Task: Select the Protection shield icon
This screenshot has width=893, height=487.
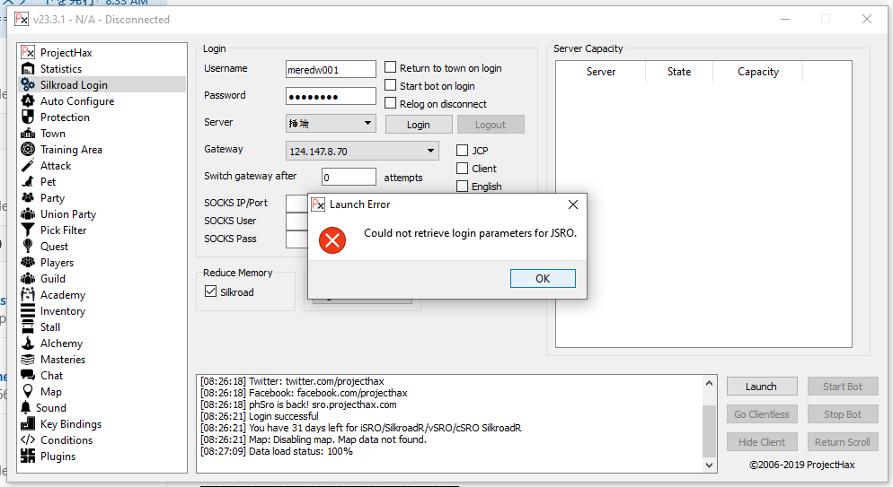Action: 28,117
